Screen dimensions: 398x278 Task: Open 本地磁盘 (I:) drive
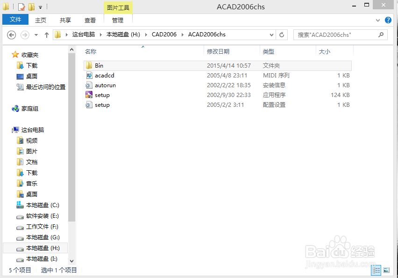pos(42,259)
